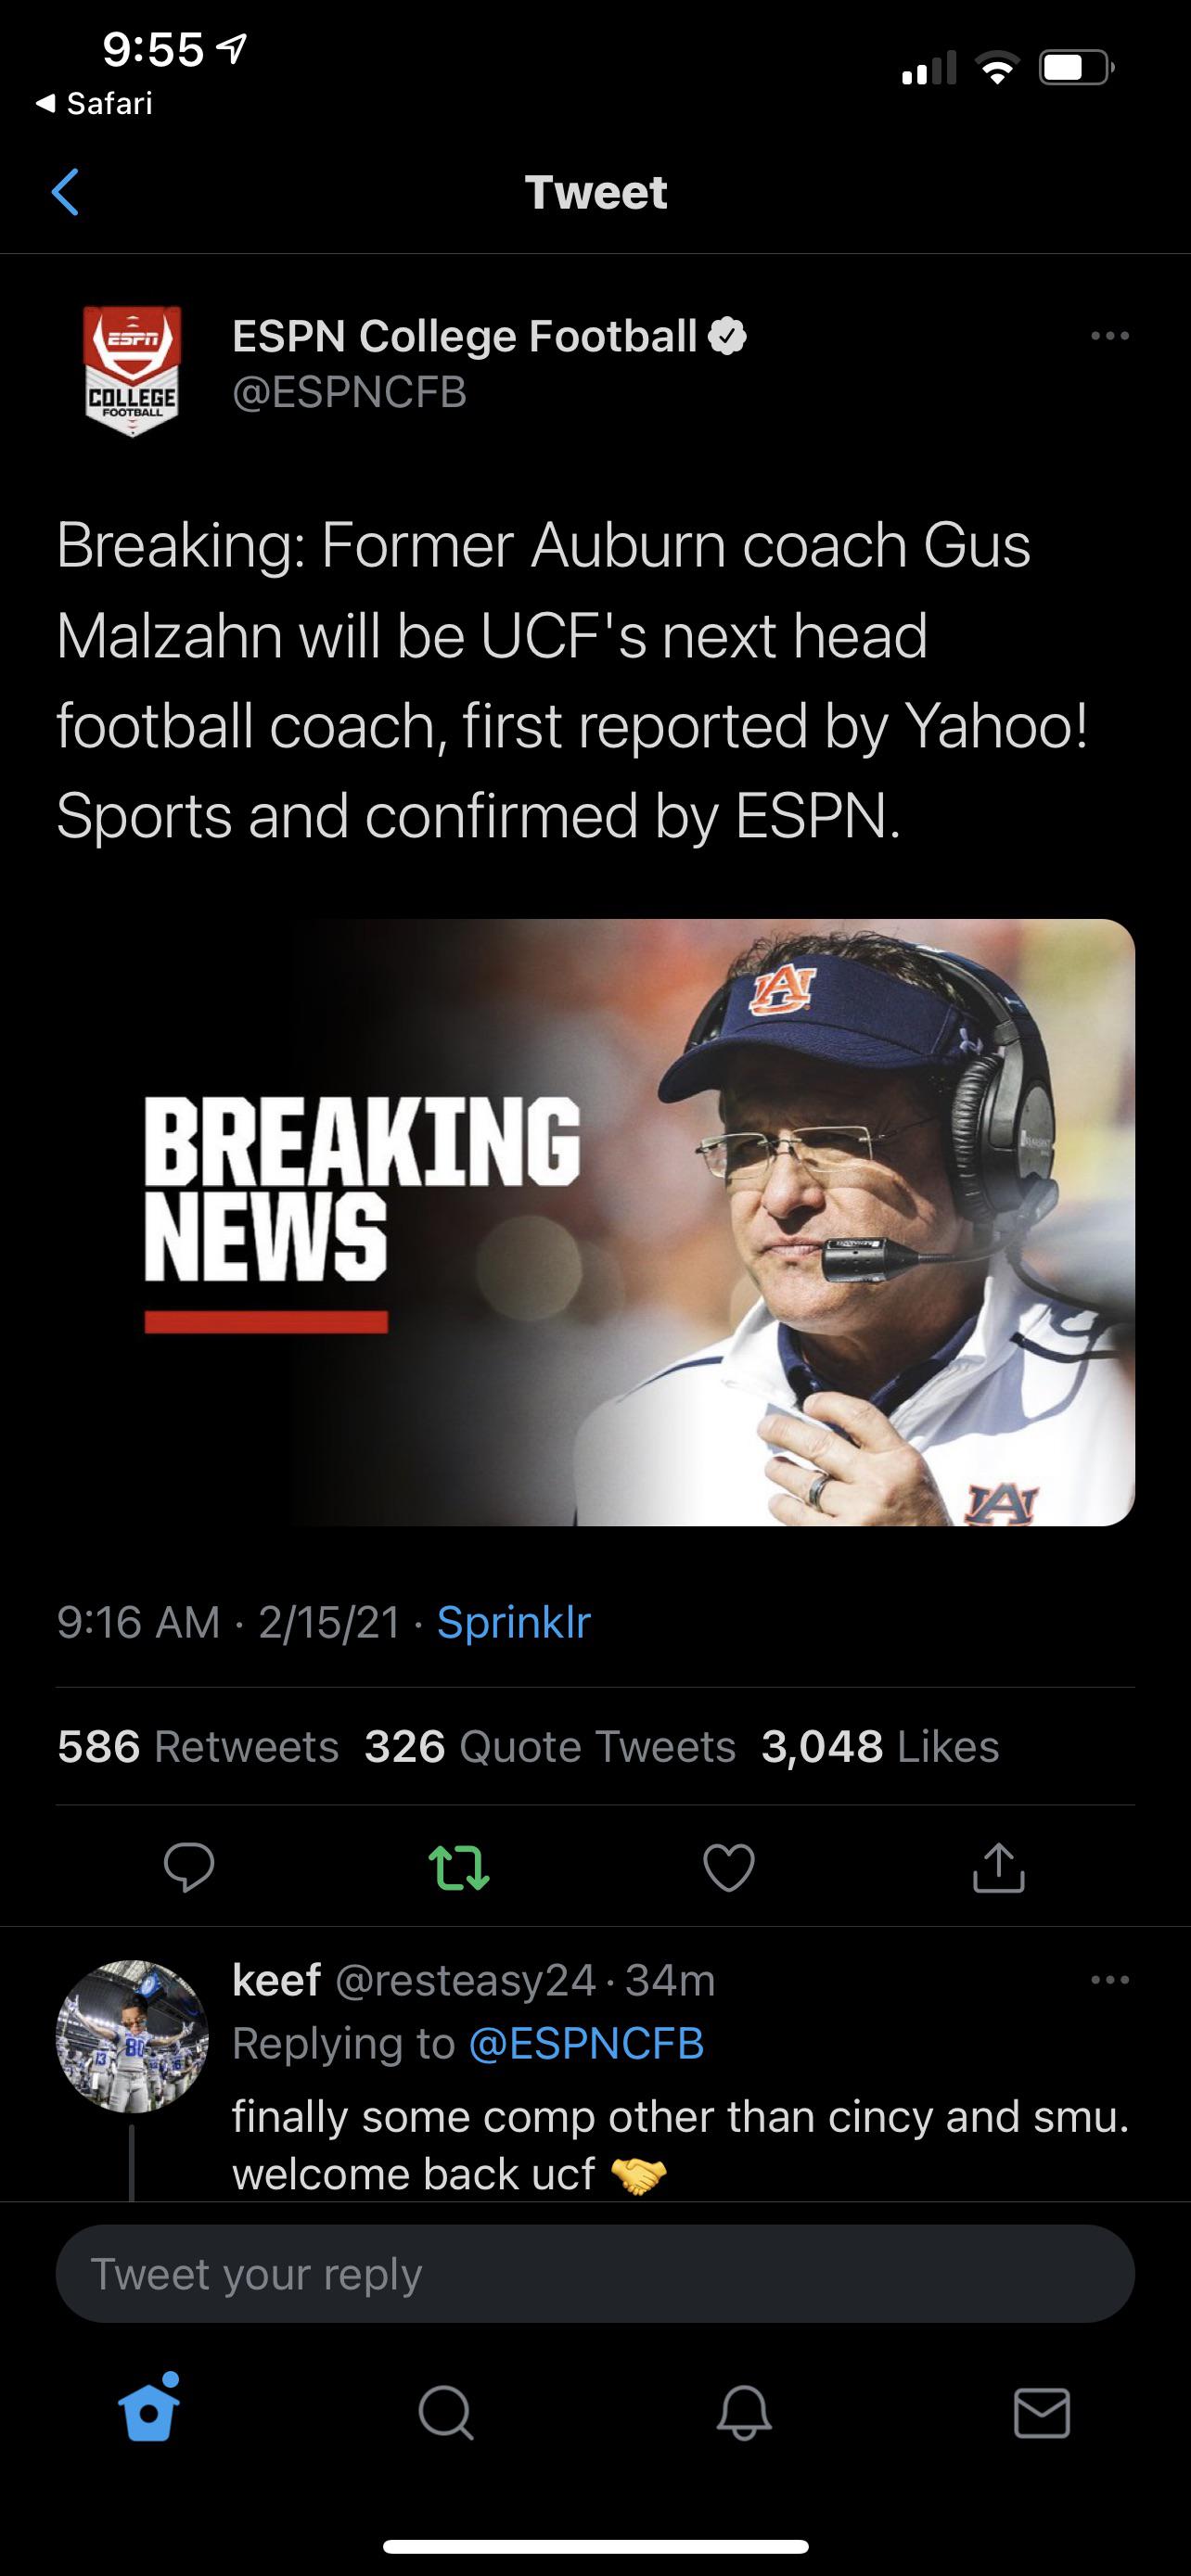Go to the Home tab
Screen dimensions: 1191x2576
point(149,2414)
